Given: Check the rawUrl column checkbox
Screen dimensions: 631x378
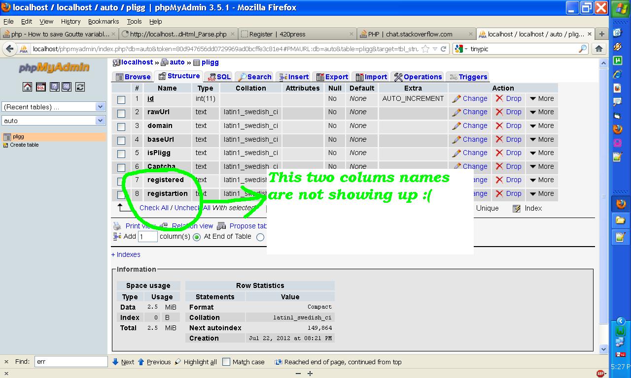Looking at the screenshot, I should 121,113.
